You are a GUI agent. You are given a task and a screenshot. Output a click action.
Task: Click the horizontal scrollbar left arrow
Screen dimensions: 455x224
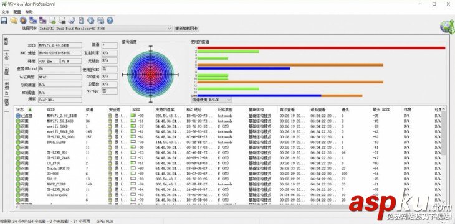pyautogui.click(x=17, y=207)
